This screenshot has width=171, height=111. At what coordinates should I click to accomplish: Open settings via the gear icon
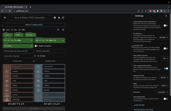[x=55, y=18]
